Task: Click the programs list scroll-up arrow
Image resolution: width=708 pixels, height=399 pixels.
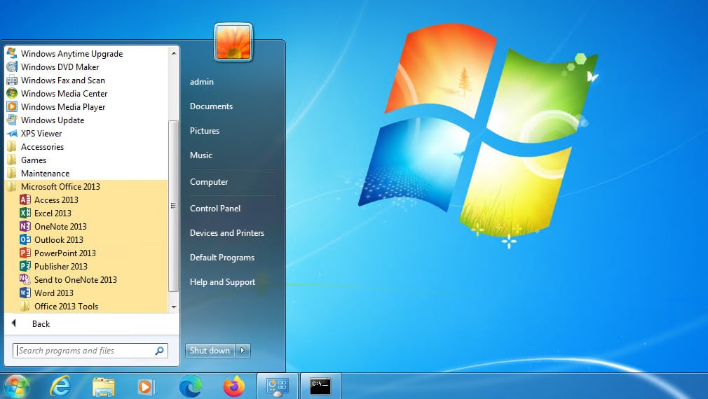Action: click(173, 53)
